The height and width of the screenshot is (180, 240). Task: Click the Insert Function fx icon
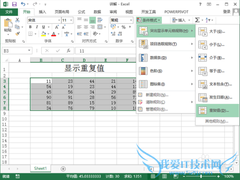pos(69,51)
